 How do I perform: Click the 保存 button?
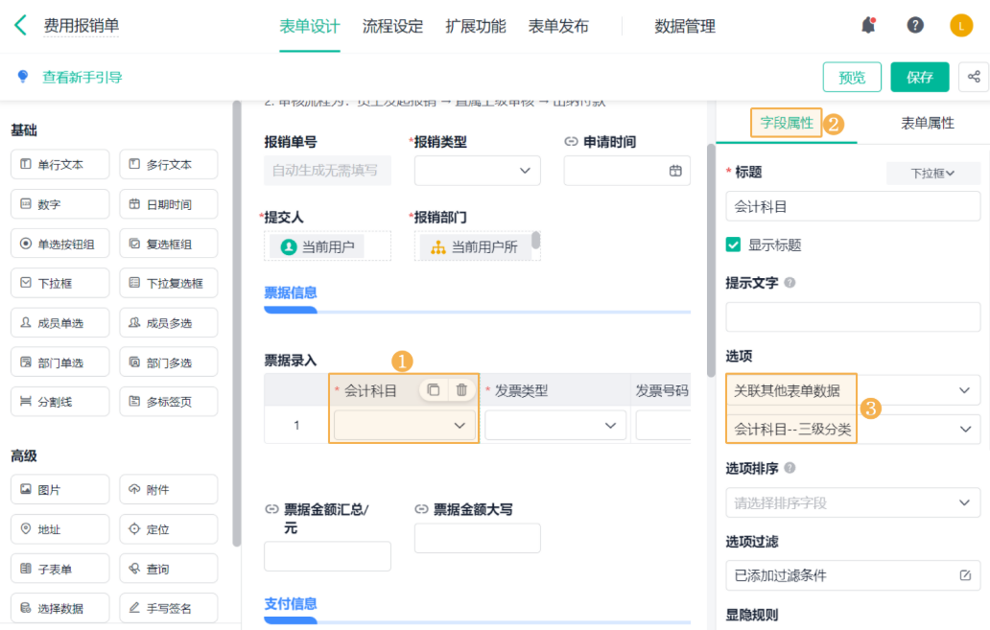coord(919,77)
